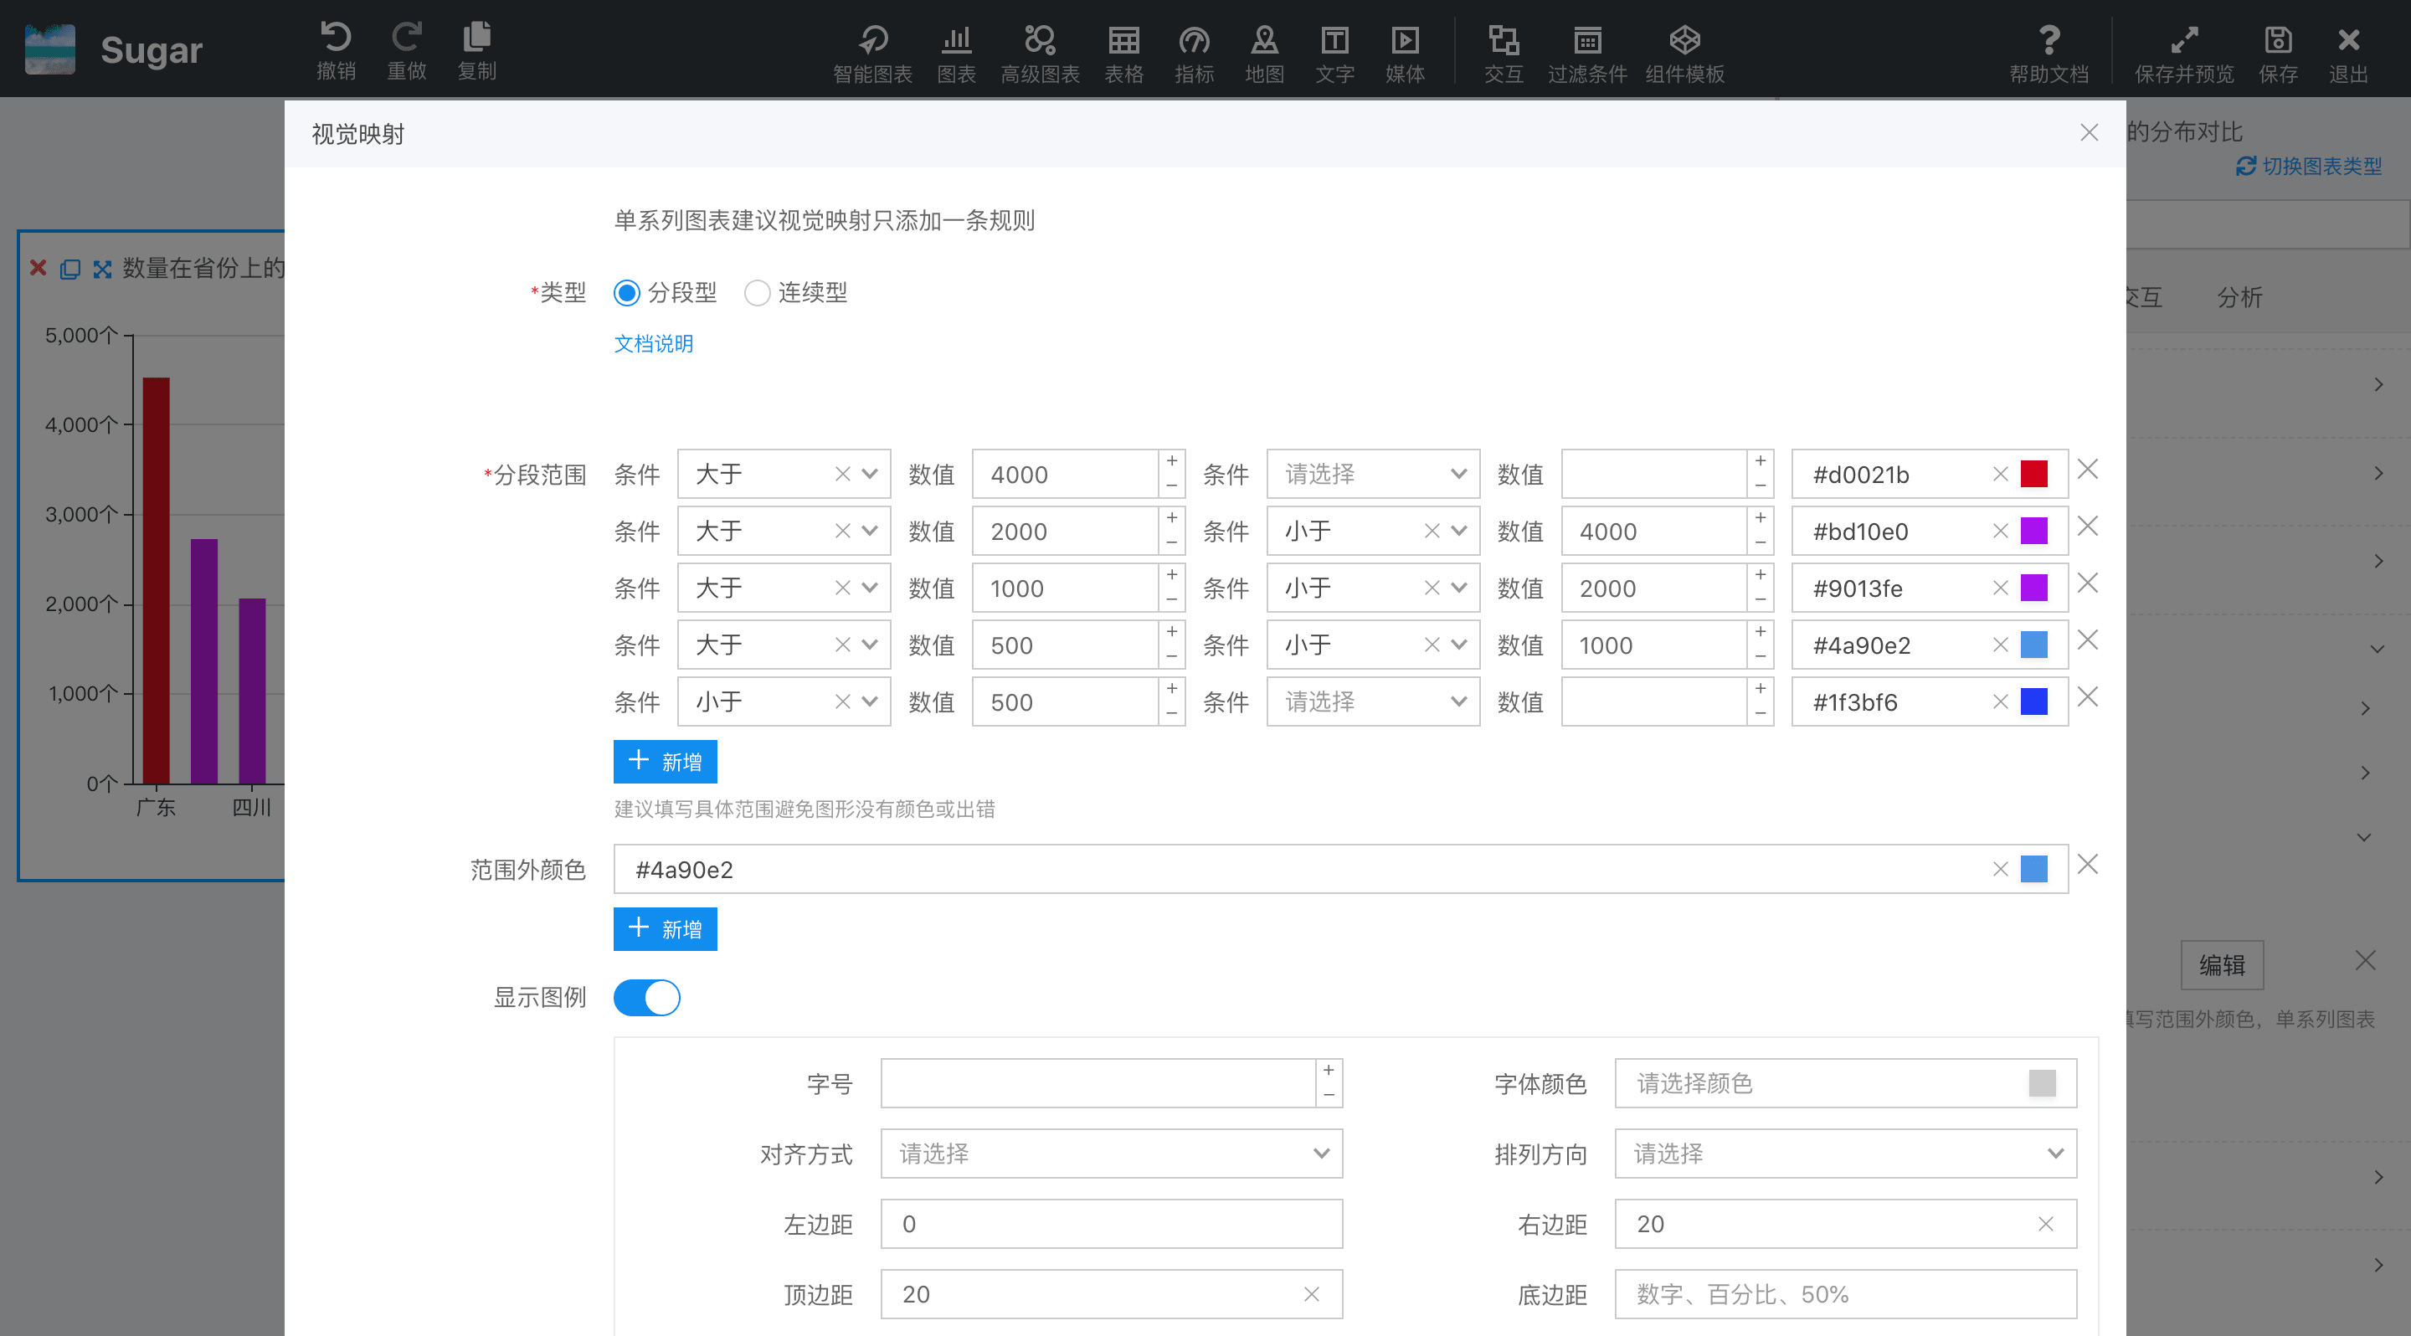Click the 编辑 button in right panel

click(2222, 964)
